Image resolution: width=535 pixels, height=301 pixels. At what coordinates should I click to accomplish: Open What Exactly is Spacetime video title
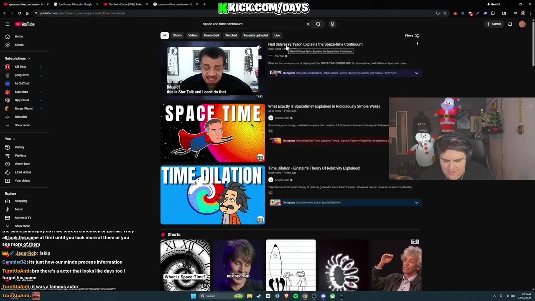[x=324, y=107]
